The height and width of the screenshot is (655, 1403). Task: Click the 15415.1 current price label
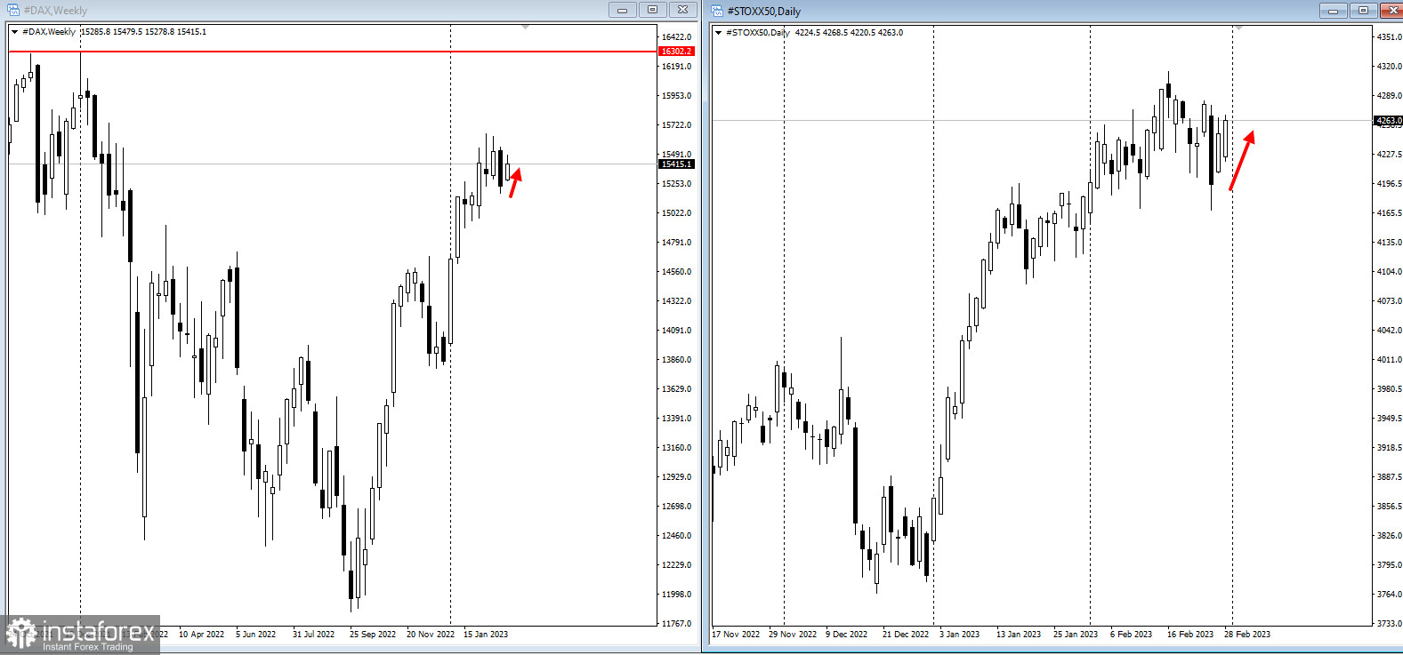tap(676, 164)
